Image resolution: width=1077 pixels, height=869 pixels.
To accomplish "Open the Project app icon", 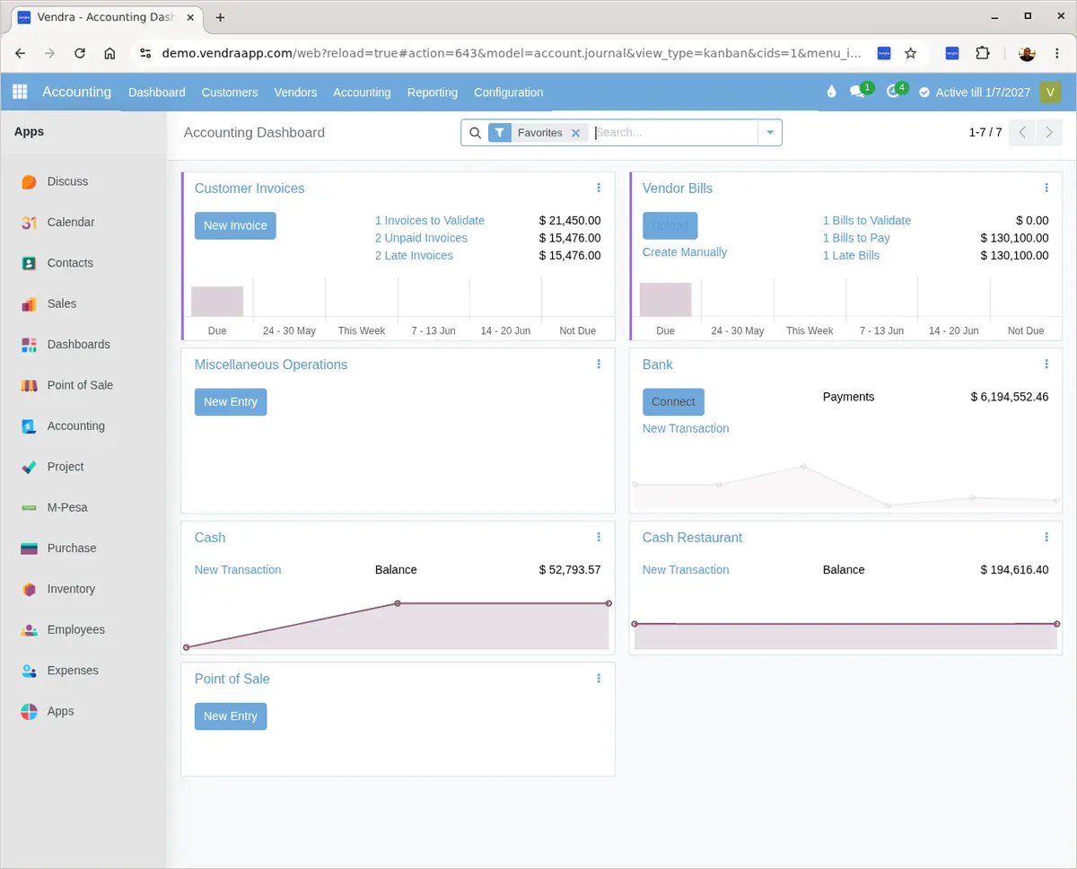I will pos(30,467).
